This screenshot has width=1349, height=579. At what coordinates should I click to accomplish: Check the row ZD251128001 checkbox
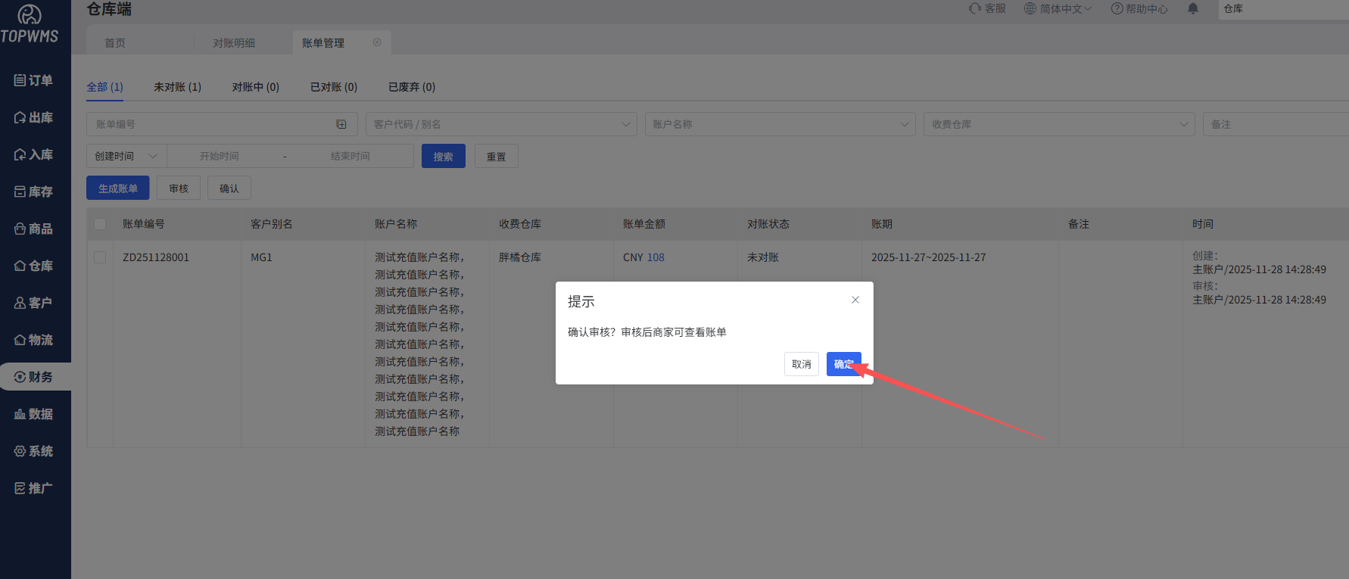[x=100, y=257]
